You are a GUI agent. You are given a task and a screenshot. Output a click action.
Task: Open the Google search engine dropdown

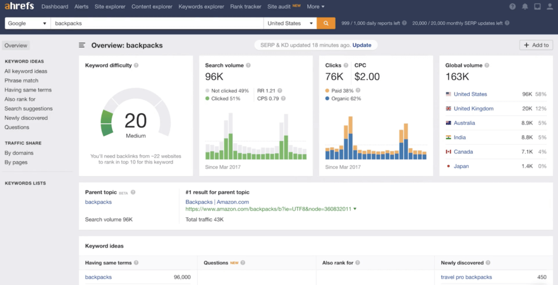point(27,23)
